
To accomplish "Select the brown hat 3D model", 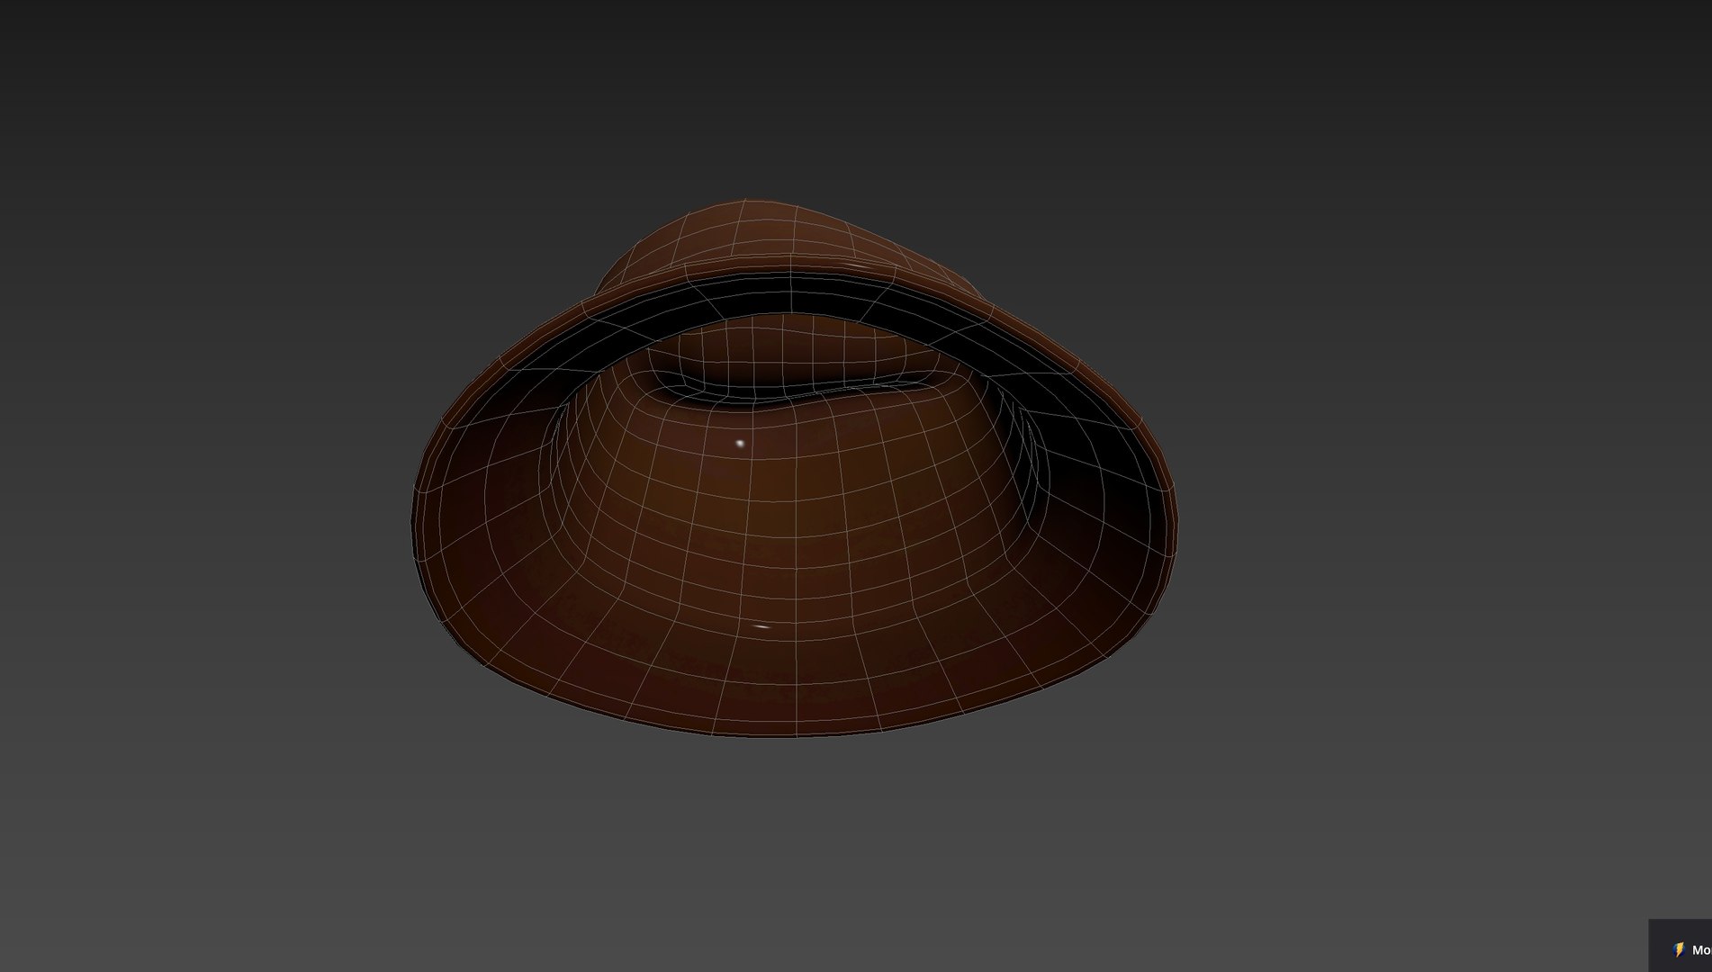I will pyautogui.click(x=796, y=468).
